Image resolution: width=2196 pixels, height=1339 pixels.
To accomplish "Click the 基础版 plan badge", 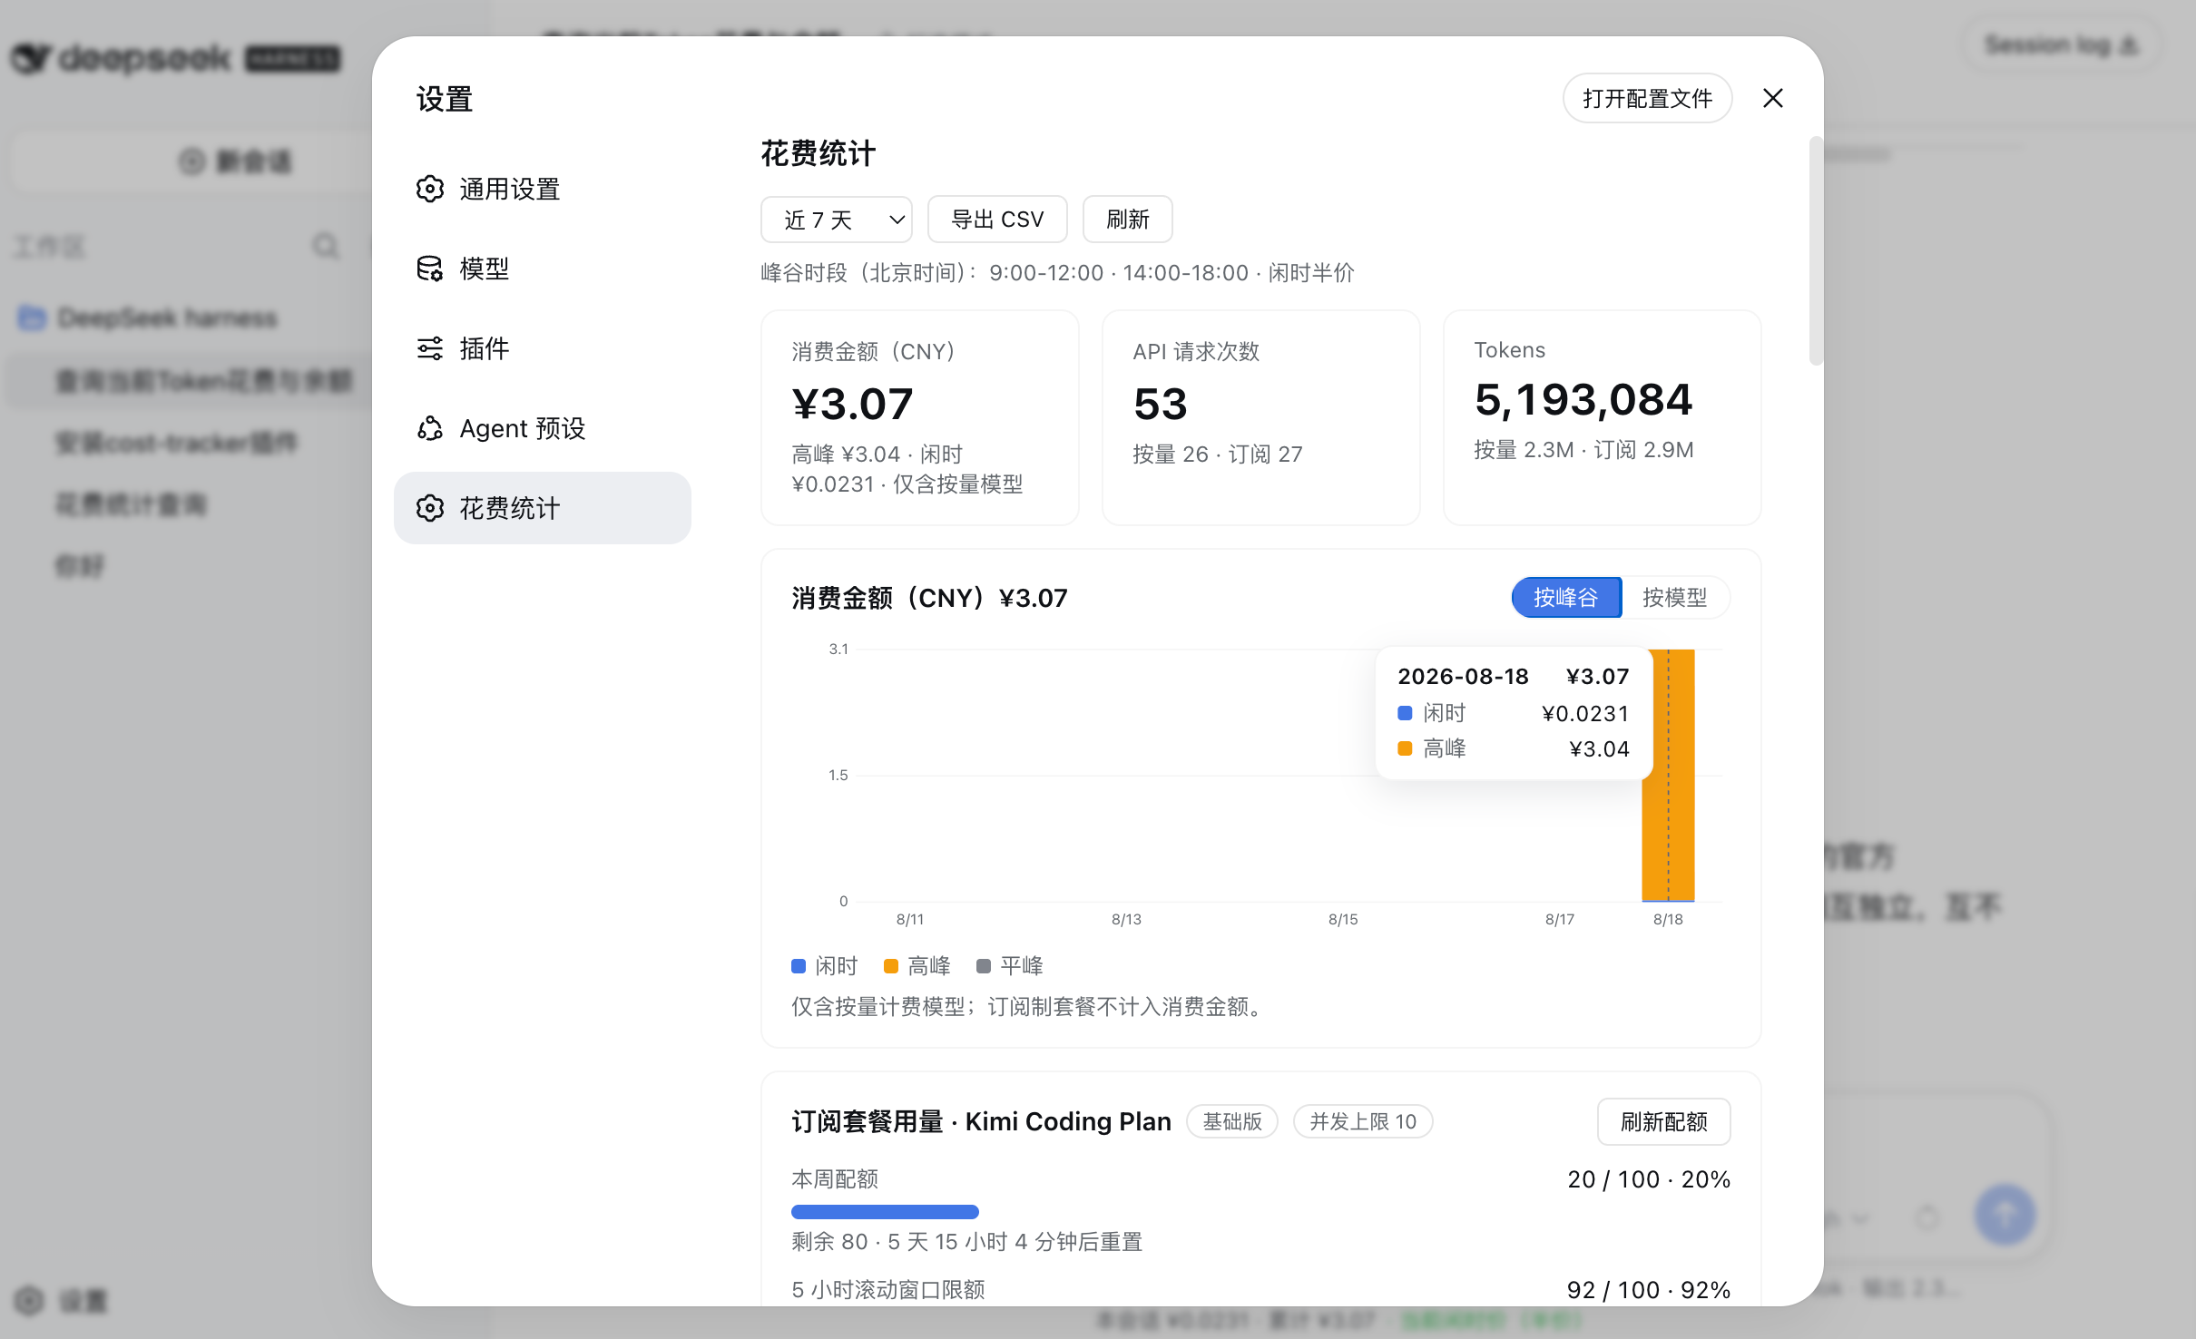I will pyautogui.click(x=1232, y=1122).
